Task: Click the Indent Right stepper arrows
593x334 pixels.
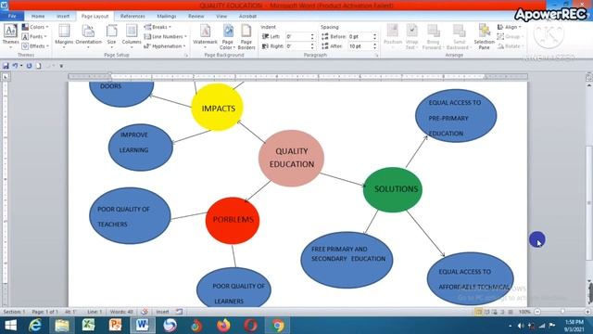Action: pos(312,45)
